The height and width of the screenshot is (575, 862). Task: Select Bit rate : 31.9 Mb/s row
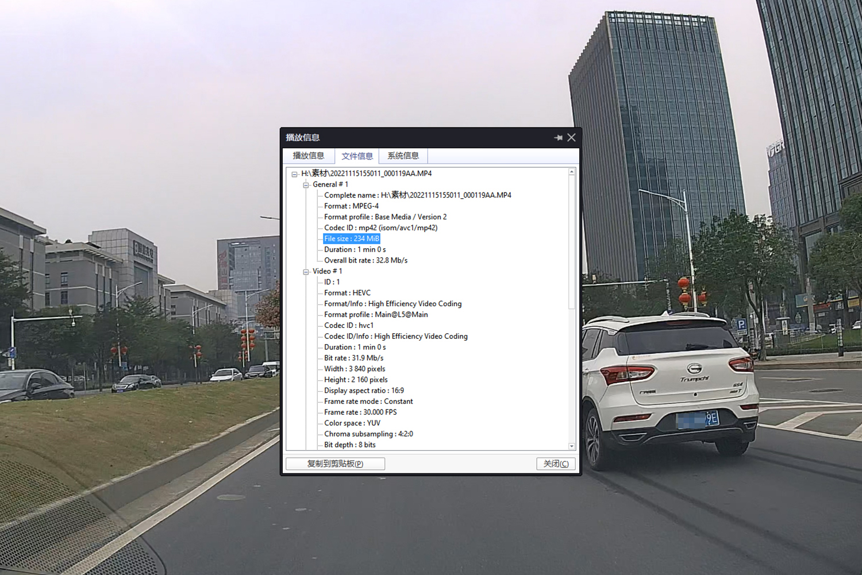[353, 358]
